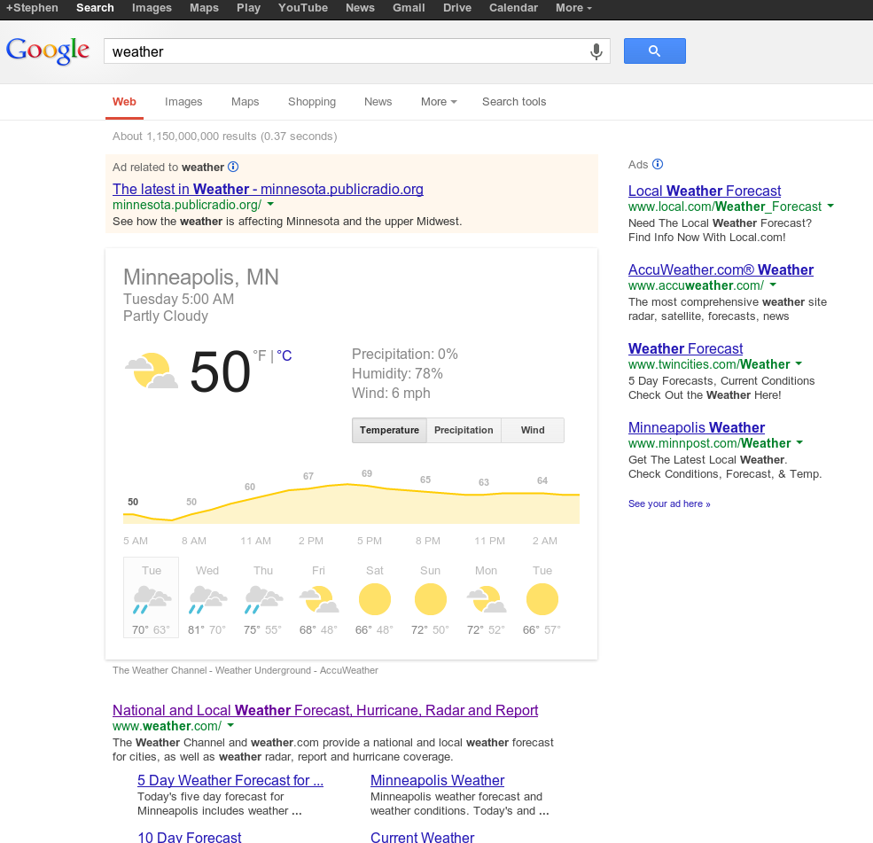
Task: Open arrow next to minnesota.publicradio.org/ URL
Action: 270,205
